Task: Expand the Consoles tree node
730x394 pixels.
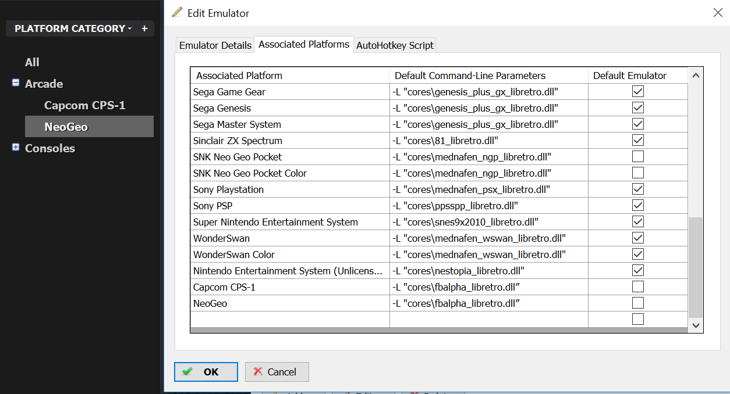Action: 16,148
